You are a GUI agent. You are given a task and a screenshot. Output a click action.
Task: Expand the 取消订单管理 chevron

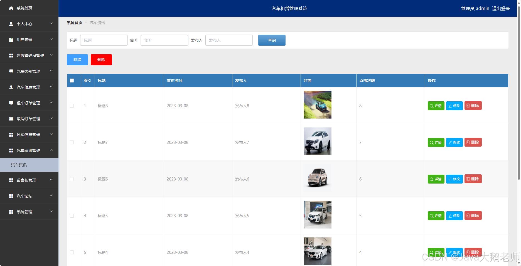click(51, 119)
